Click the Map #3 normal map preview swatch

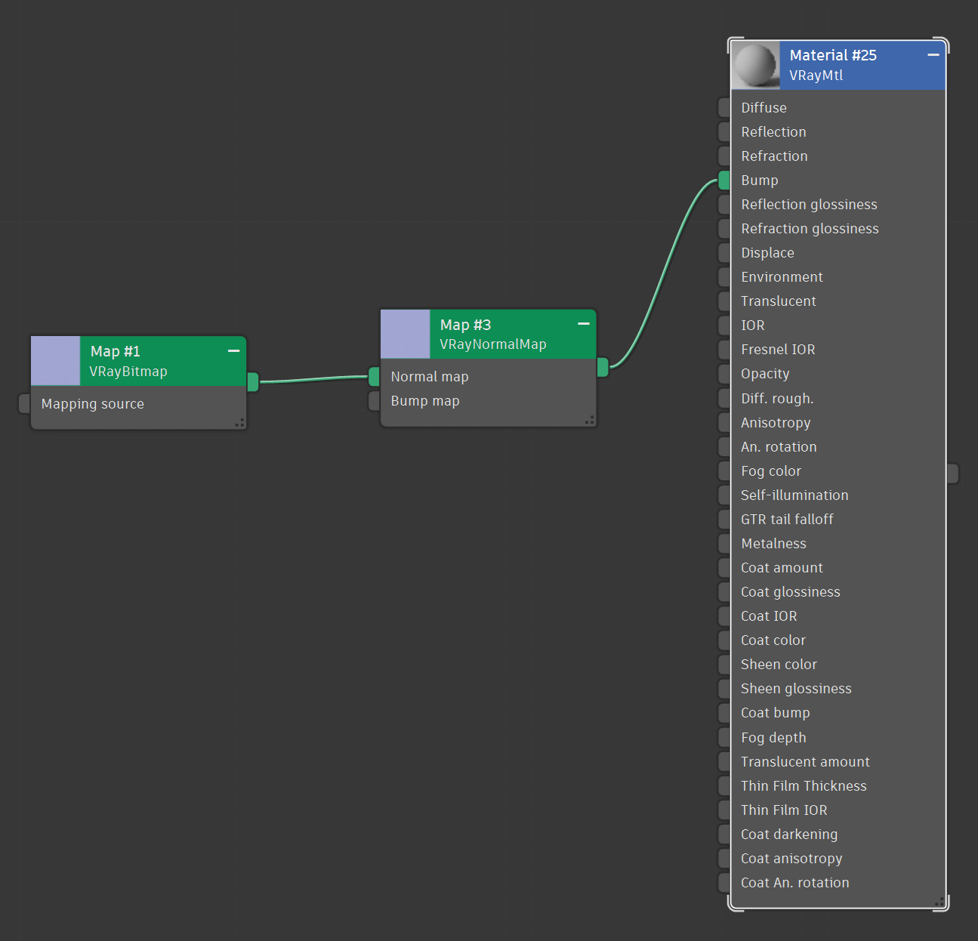pyautogui.click(x=406, y=334)
